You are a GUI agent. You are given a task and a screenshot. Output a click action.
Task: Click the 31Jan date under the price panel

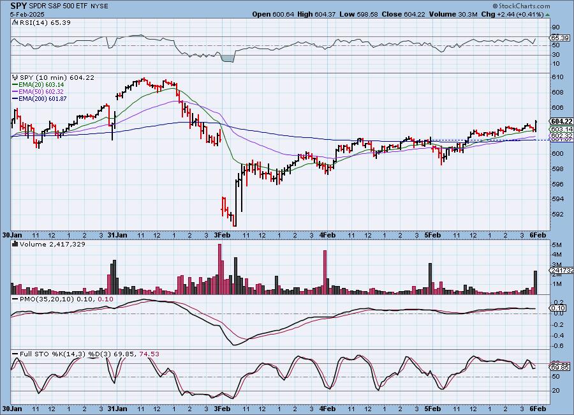pyautogui.click(x=117, y=235)
